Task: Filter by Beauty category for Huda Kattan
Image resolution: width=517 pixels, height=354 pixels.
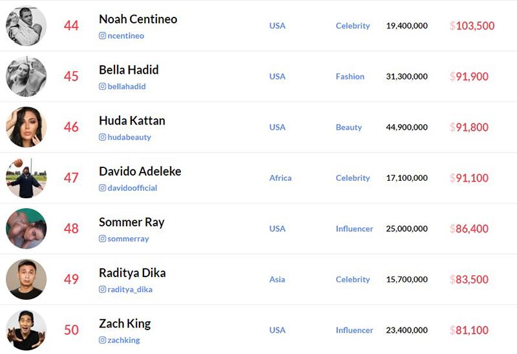Action: [349, 127]
